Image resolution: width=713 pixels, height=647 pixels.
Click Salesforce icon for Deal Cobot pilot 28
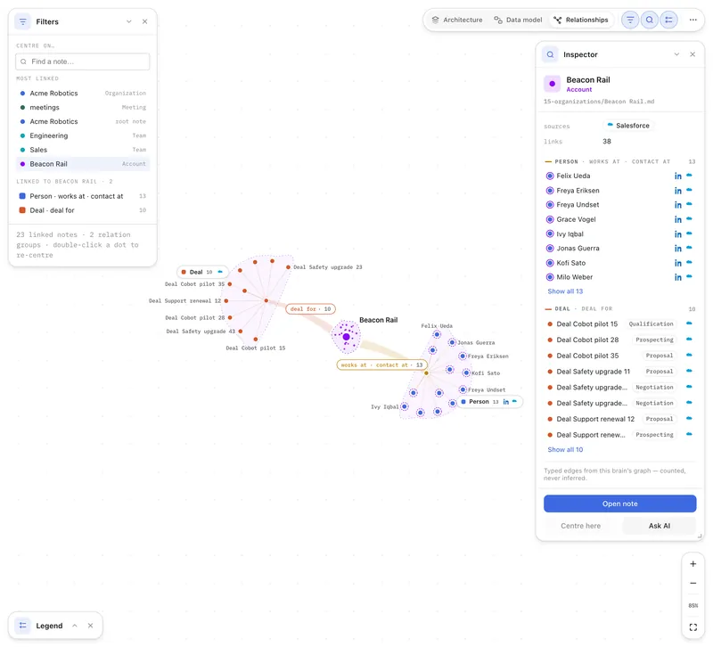pyautogui.click(x=689, y=340)
